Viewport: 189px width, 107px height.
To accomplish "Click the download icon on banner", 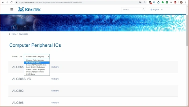I will [14, 27].
